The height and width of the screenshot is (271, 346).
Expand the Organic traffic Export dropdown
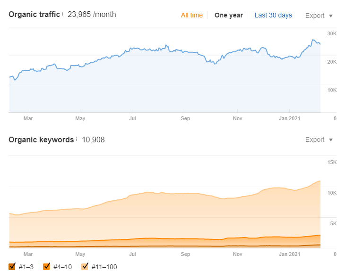pos(319,16)
